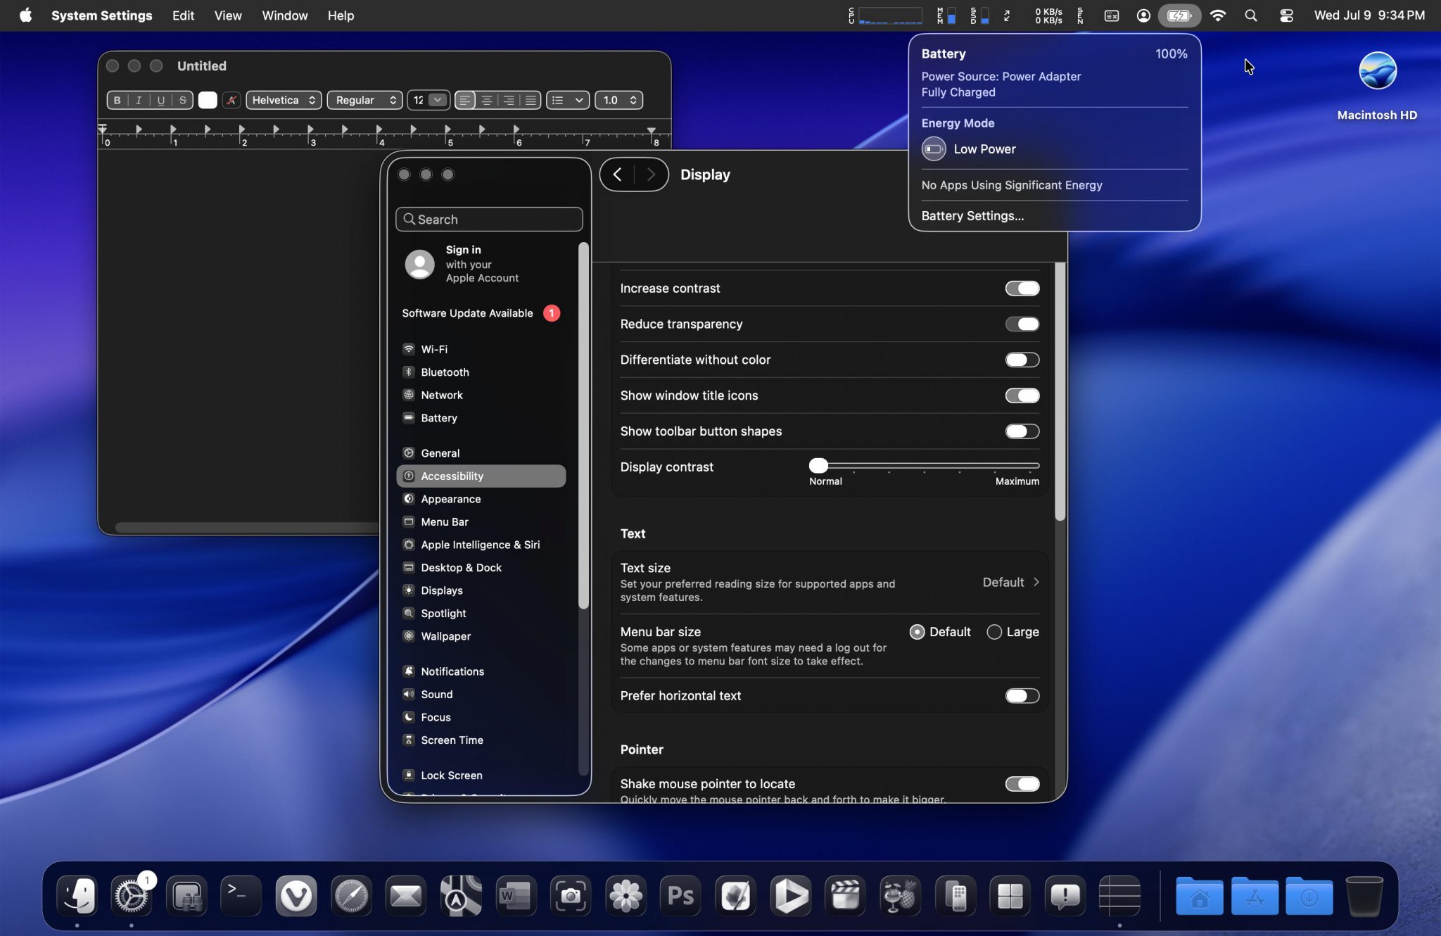Select center text alignment icon
Screen dimensions: 1441x936
[x=486, y=100]
